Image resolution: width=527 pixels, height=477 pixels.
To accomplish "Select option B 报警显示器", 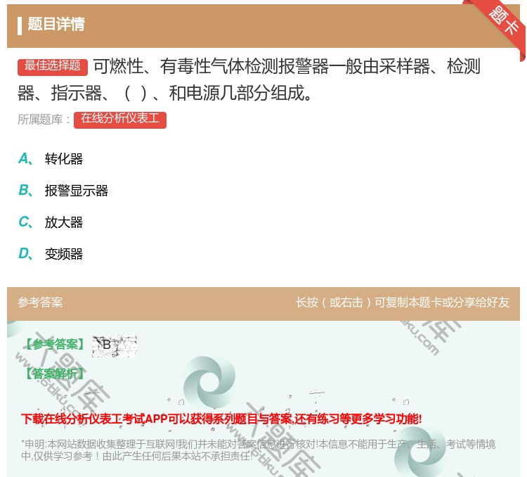I will pos(63,191).
